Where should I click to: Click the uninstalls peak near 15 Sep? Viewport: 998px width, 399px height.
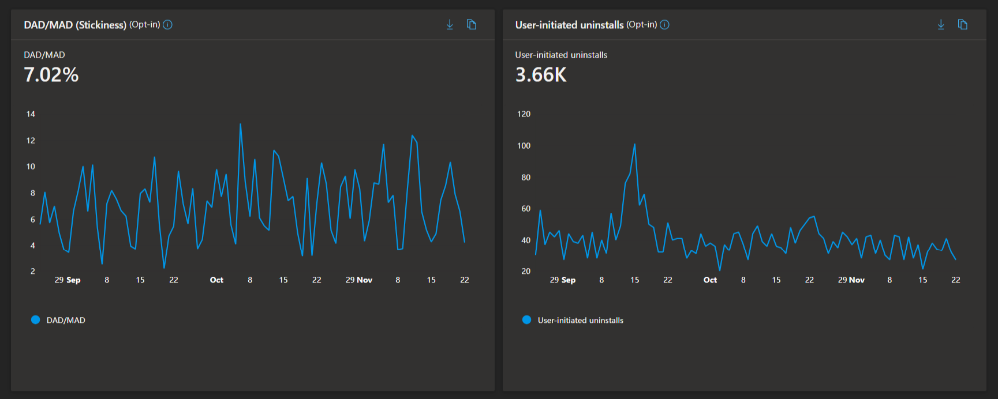[x=634, y=145]
